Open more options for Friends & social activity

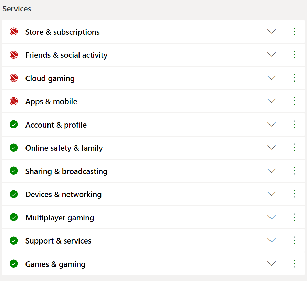tap(294, 55)
